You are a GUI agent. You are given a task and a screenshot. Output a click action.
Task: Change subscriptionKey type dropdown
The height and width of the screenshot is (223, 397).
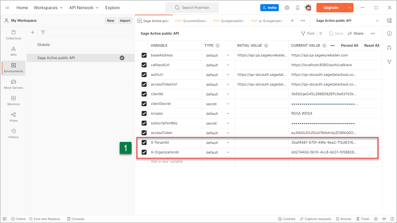tap(218, 123)
